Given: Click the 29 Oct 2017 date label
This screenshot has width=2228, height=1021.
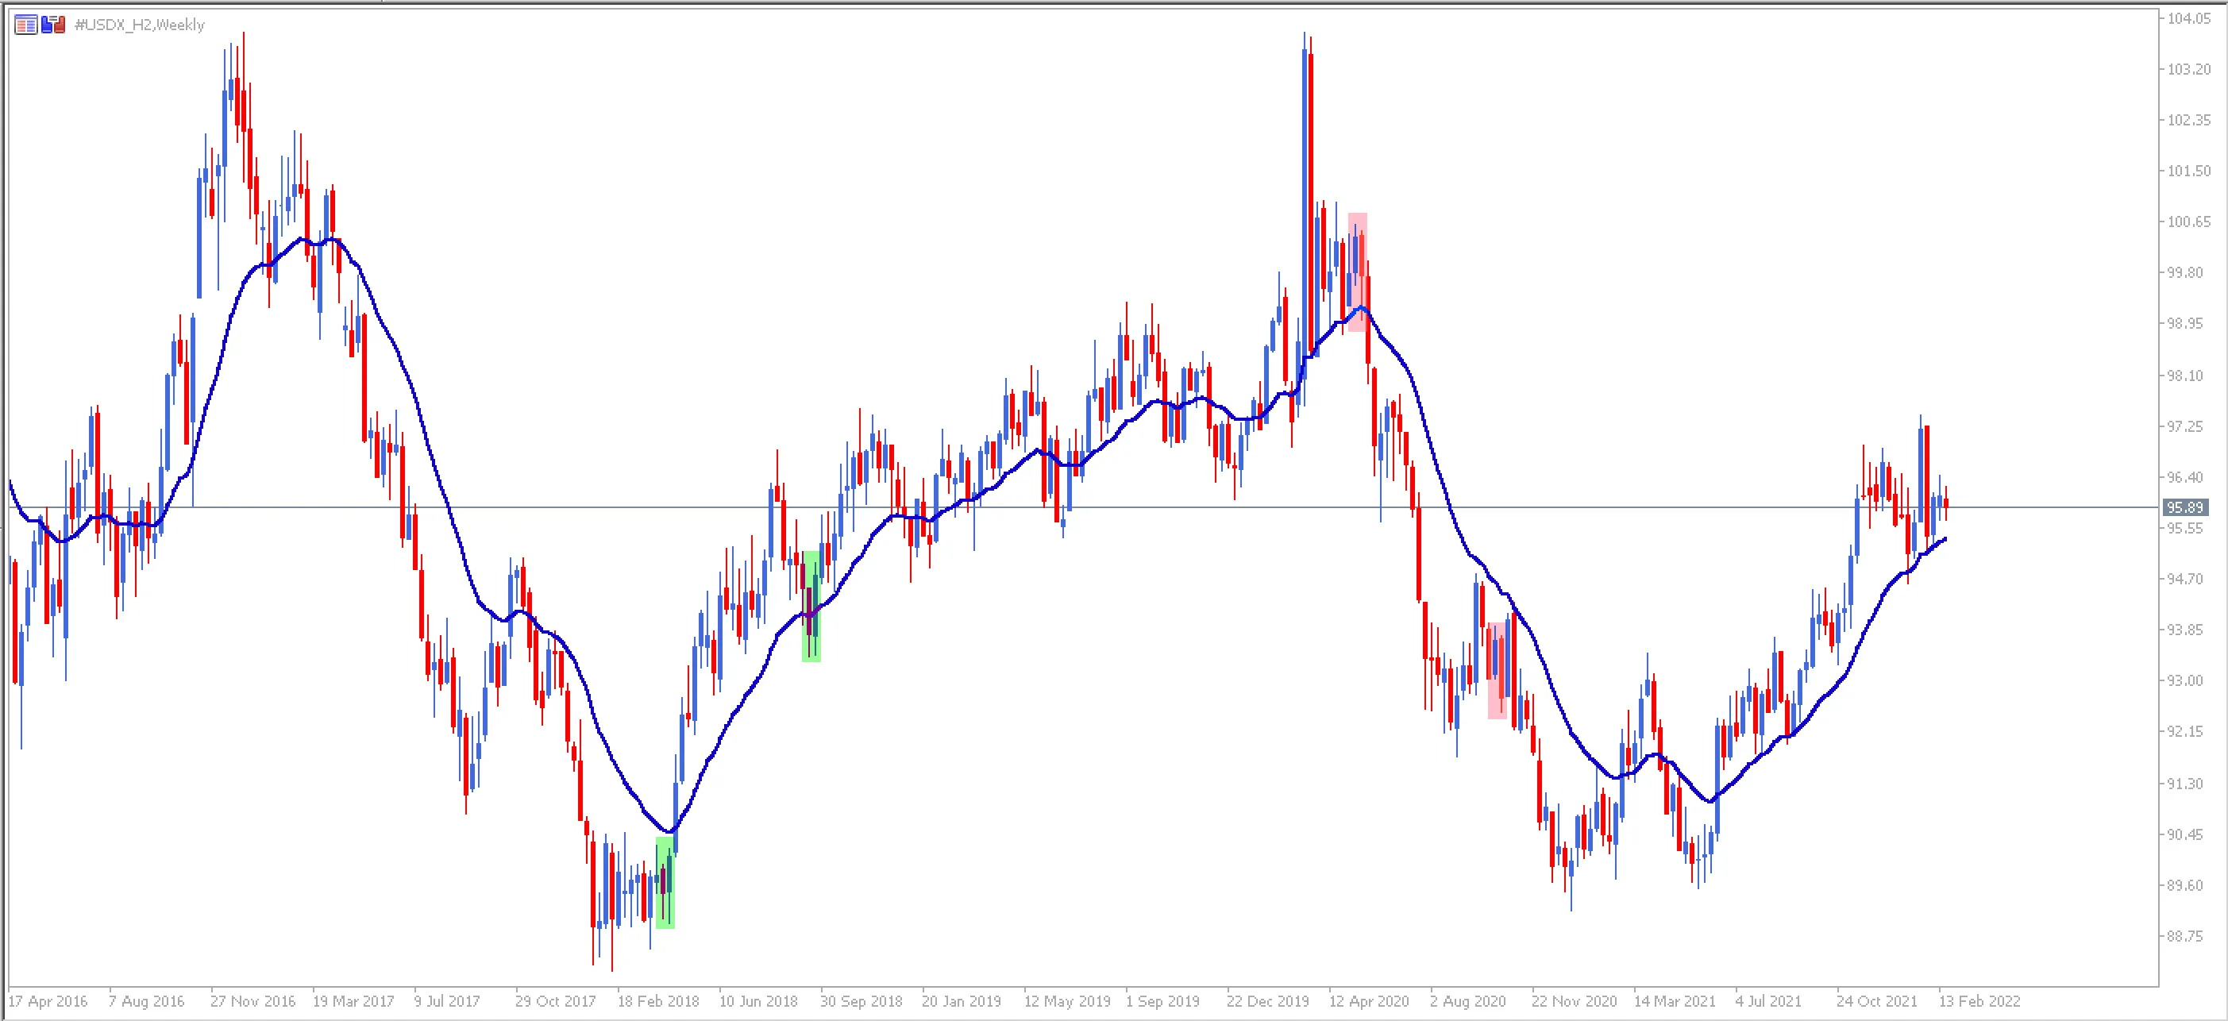Looking at the screenshot, I should [x=555, y=1001].
